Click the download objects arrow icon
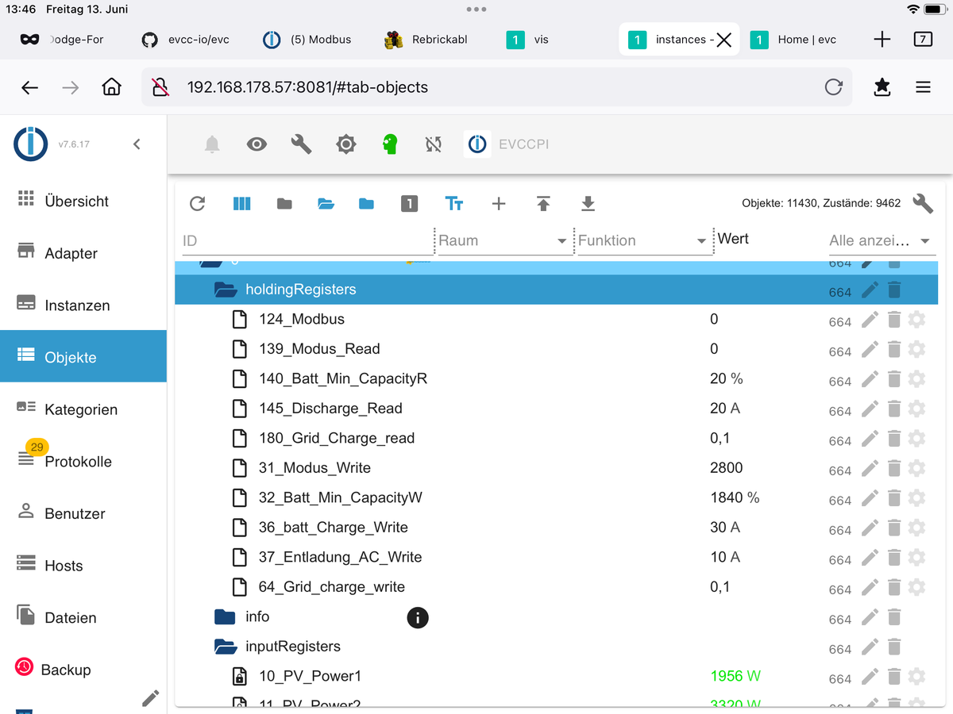Image resolution: width=953 pixels, height=714 pixels. point(588,204)
